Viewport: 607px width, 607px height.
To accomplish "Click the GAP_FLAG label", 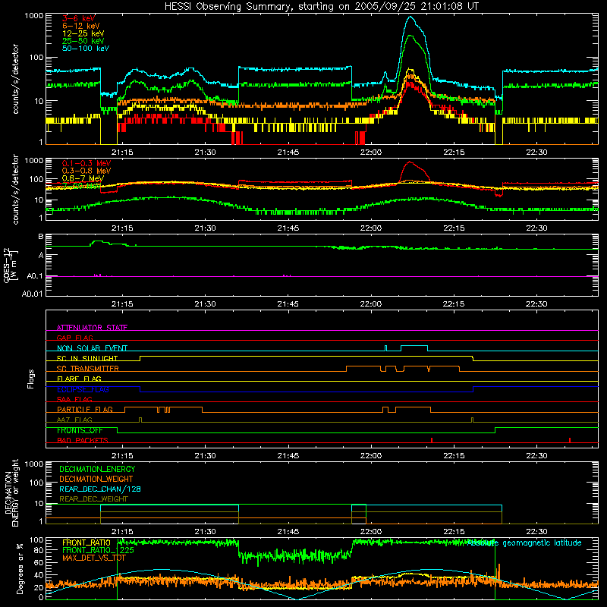I will (74, 338).
